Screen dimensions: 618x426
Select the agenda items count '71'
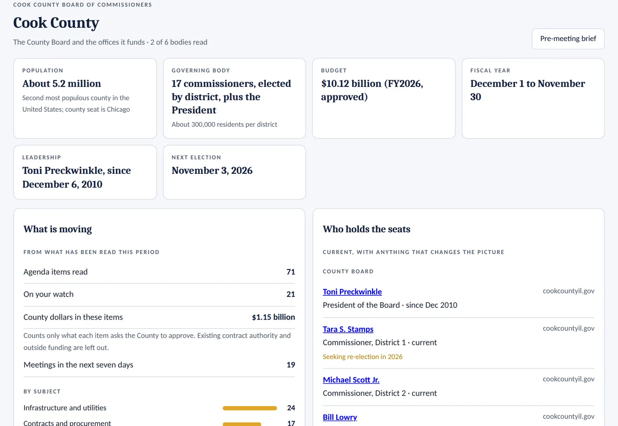290,272
